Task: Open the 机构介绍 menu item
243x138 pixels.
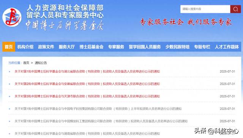Action: 25,47
